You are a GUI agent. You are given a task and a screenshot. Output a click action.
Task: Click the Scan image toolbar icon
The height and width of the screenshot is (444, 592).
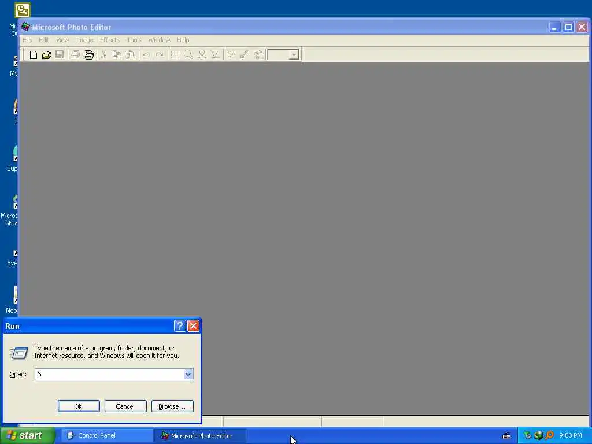89,55
